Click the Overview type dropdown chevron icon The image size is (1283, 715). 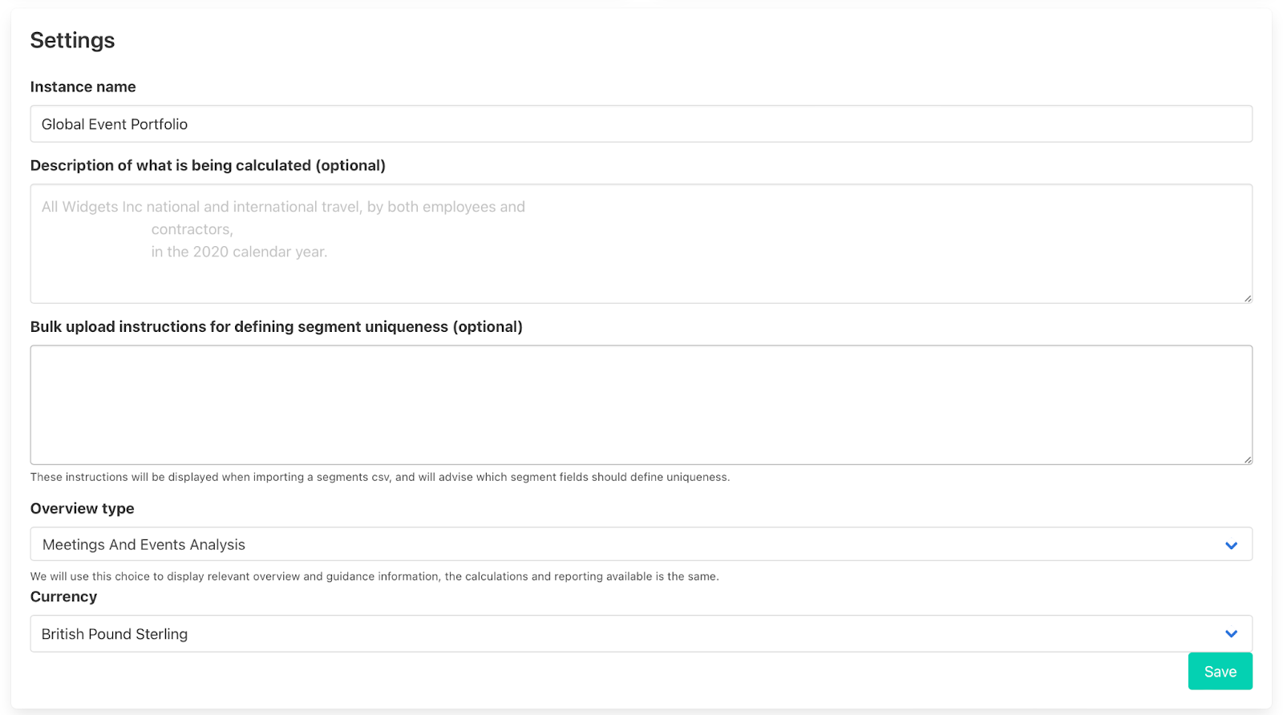pos(1231,545)
